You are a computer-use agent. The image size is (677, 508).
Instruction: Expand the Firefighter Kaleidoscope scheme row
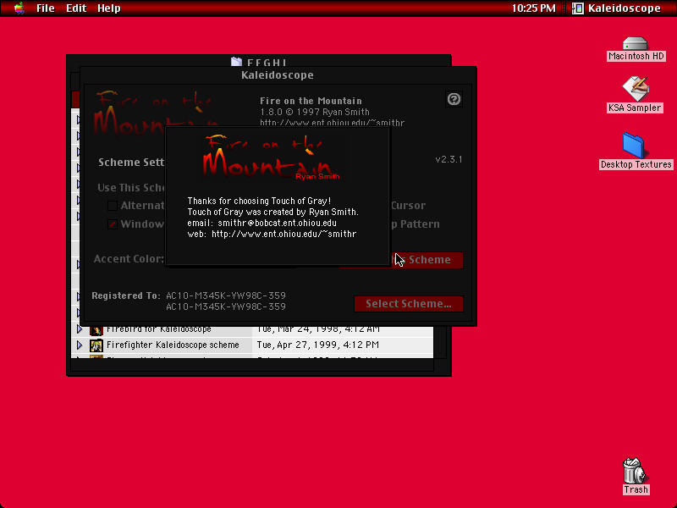(80, 345)
